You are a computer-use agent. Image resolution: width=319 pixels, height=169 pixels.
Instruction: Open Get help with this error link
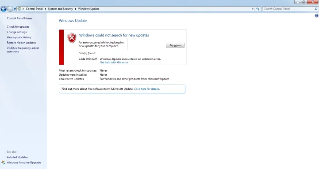(114, 62)
